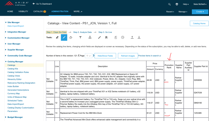Screen dimensions: 209x121
Task: Open the MORE... navigation menu
Action: [78, 12]
